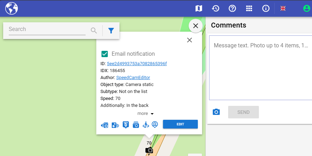
Task: Open the green user account icon
Action: click(x=307, y=8)
